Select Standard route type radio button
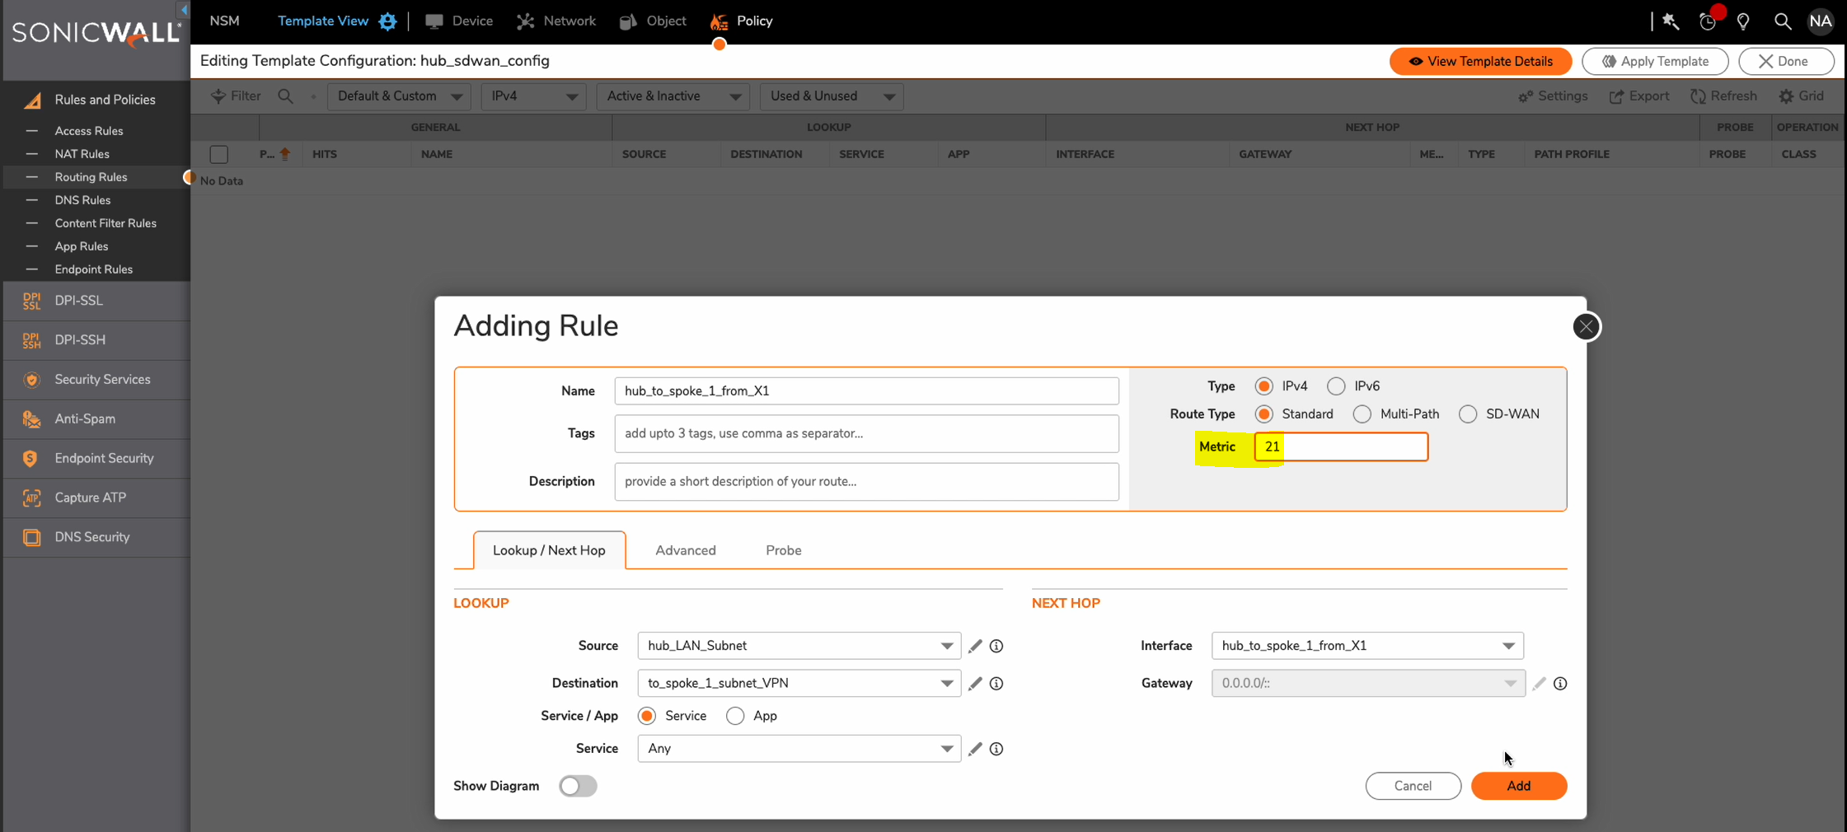 [x=1263, y=414]
